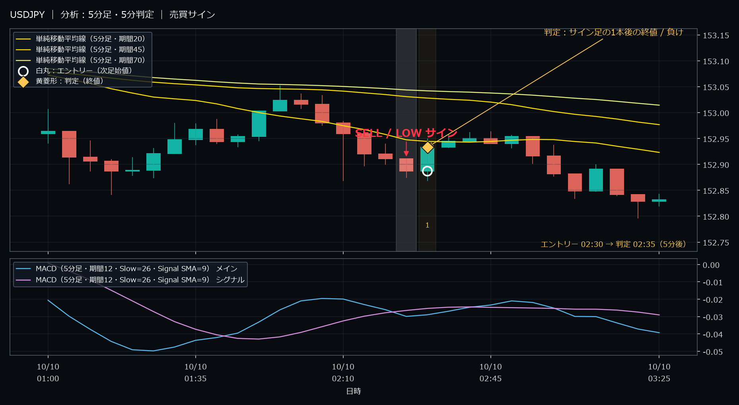
Task: Click the 10/10 02:10 time axis label
Action: (x=343, y=373)
